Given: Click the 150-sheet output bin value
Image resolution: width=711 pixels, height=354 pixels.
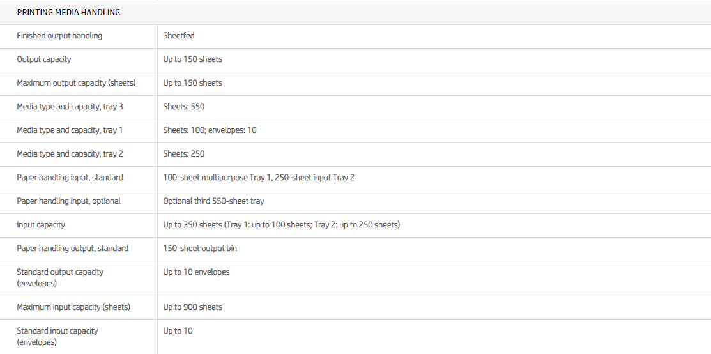Looking at the screenshot, I should point(200,249).
